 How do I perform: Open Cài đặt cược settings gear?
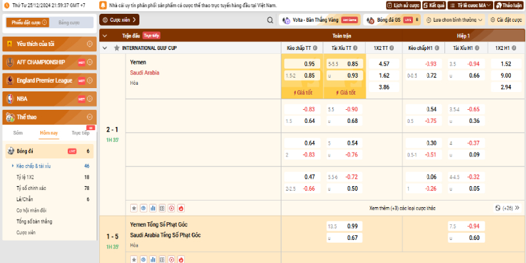pyautogui.click(x=505, y=20)
